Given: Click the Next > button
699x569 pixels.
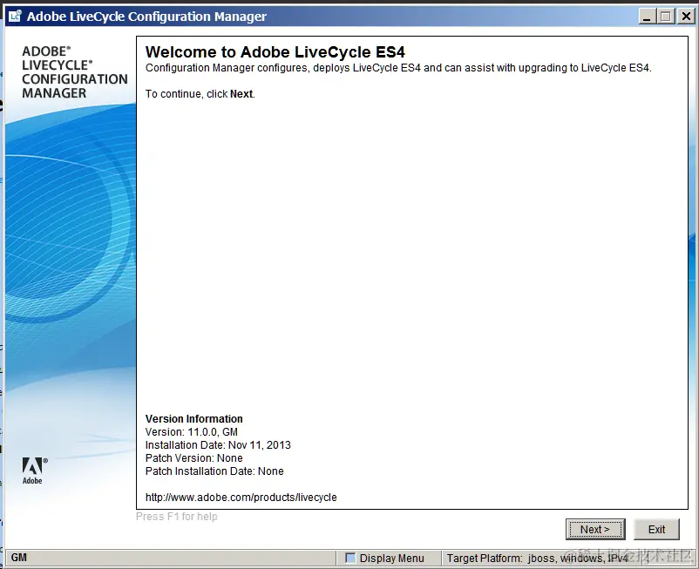Looking at the screenshot, I should 595,529.
